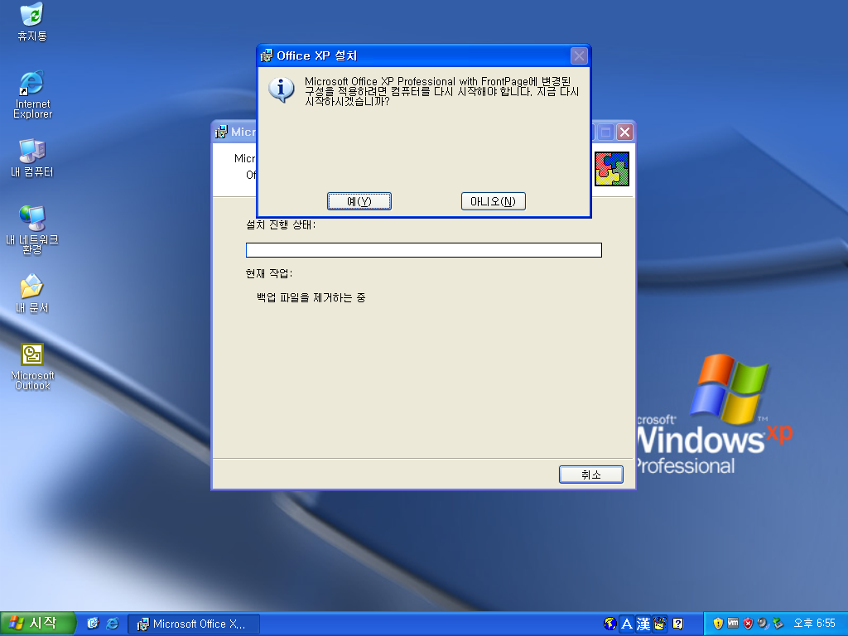Click Show Desktop icon in quick launch
The height and width of the screenshot is (636, 848).
pos(93,624)
